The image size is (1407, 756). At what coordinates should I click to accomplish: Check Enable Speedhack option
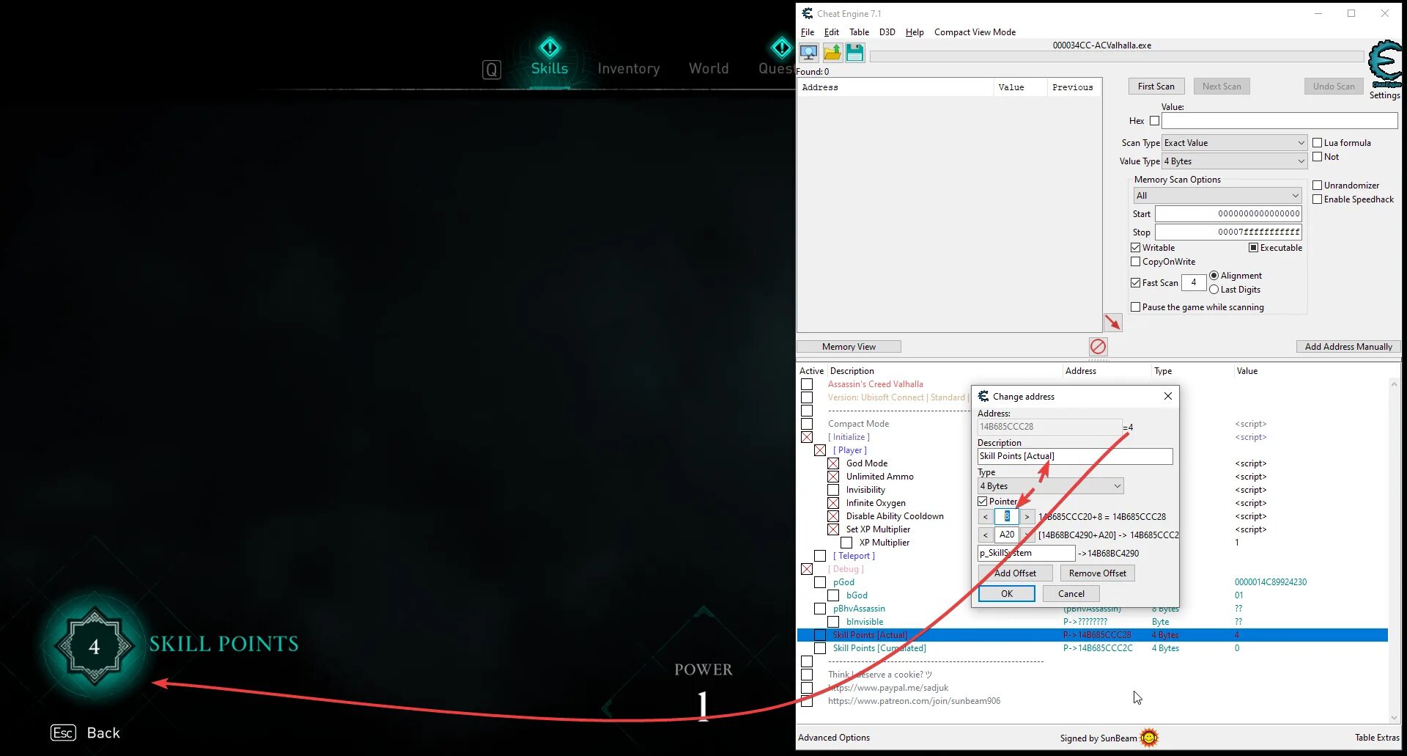(x=1317, y=199)
